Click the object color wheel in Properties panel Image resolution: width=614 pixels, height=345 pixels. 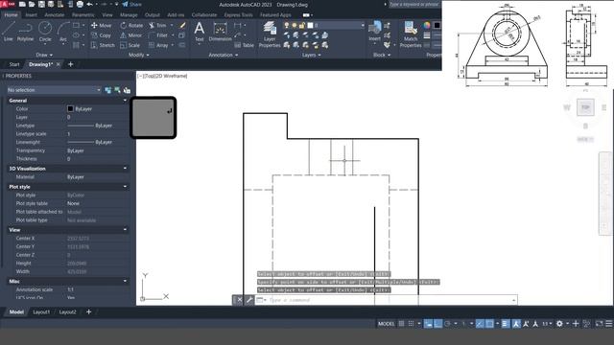[427, 26]
